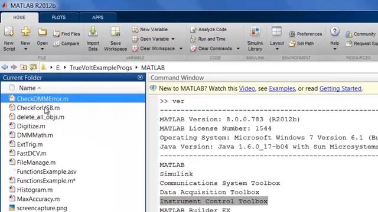The image size is (378, 212).
Task: Click Run and Time
Action: (208, 39)
